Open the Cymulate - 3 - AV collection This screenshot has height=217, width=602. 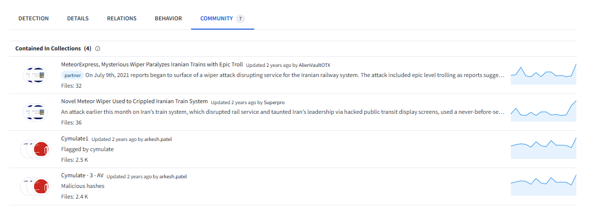(x=82, y=176)
